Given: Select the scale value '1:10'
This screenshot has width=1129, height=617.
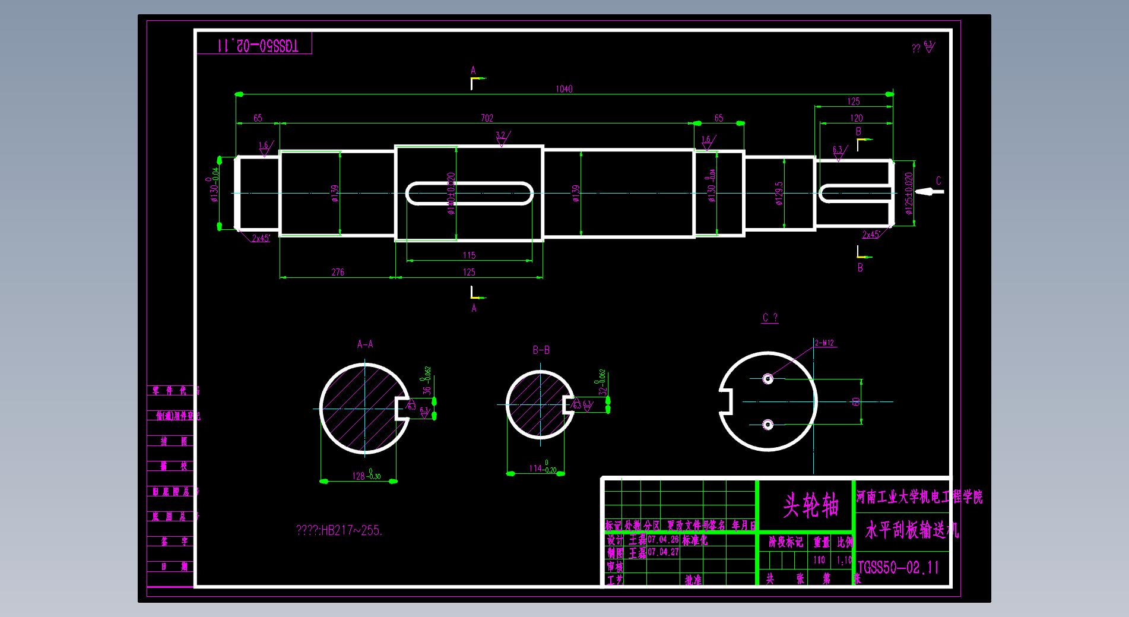Looking at the screenshot, I should [x=843, y=559].
